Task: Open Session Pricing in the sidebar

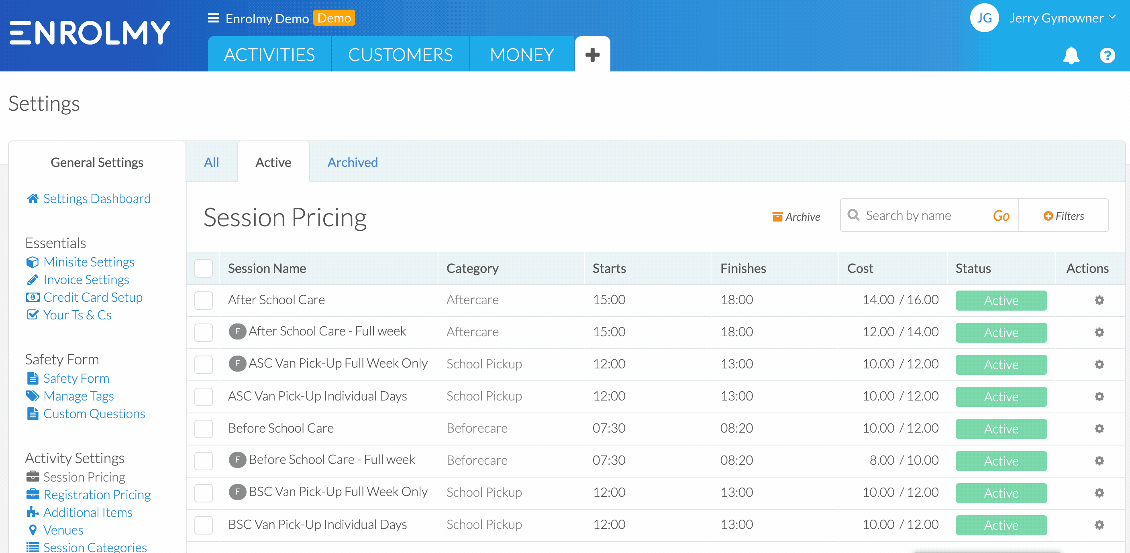Action: pyautogui.click(x=84, y=477)
